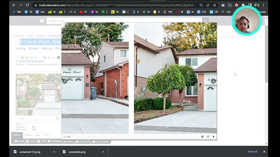Viewport: 280px width, 157px height.
Task: Select the Actions tab in the bottom bar
Action: pos(17,135)
